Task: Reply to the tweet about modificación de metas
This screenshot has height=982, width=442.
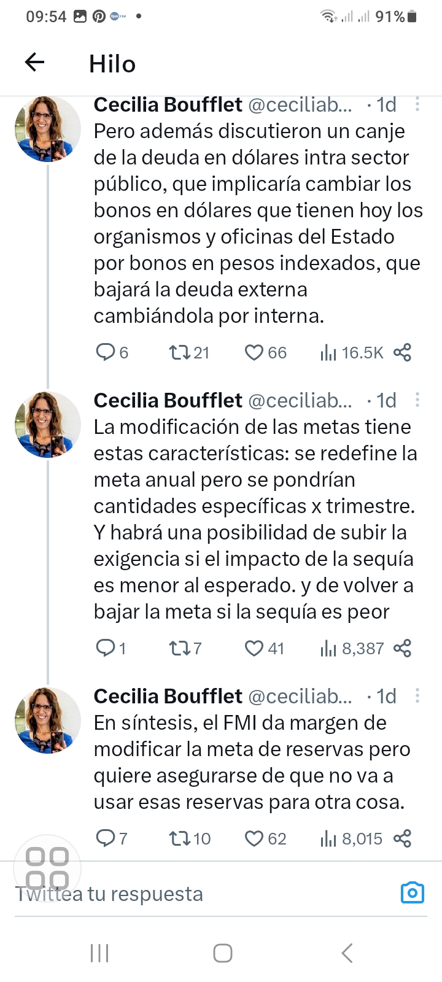Action: [x=106, y=648]
